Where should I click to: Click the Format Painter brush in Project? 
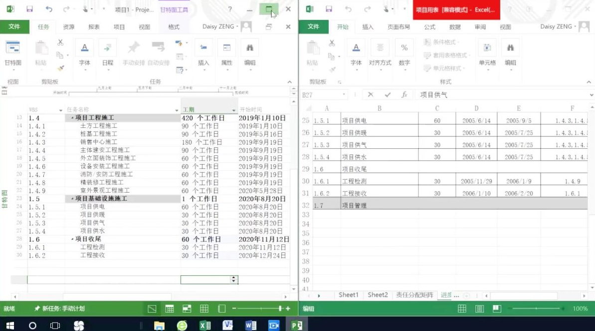click(60, 68)
